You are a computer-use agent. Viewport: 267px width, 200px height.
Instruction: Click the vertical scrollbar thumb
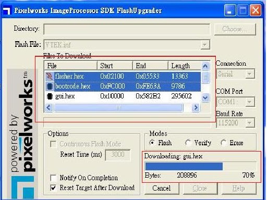coord(205,78)
